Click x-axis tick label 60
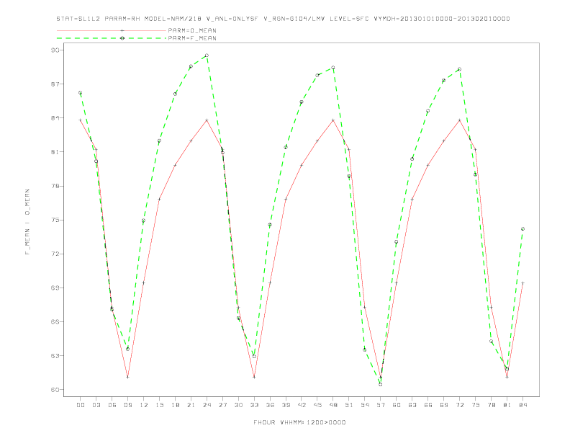The image size is (570, 441). coord(397,405)
